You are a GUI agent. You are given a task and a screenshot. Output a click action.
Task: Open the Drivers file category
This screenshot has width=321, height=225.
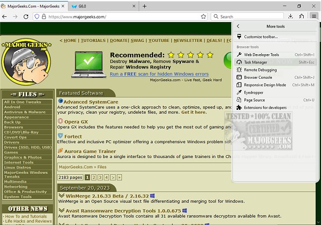[12, 142]
